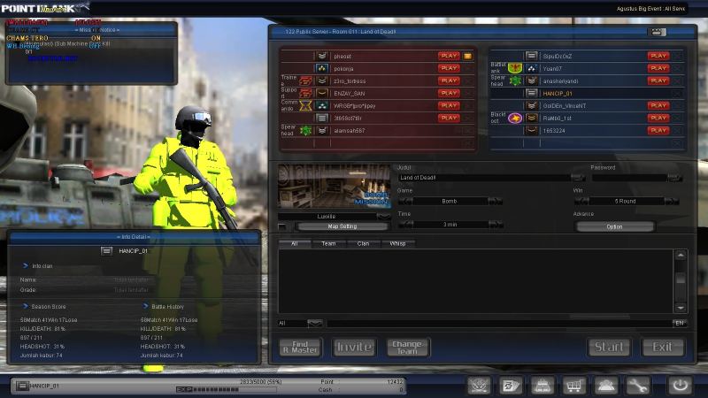Toggle the slot X box on SipuDzOzZ row
Image resolution: width=708 pixels, height=398 pixels.
[676, 56]
